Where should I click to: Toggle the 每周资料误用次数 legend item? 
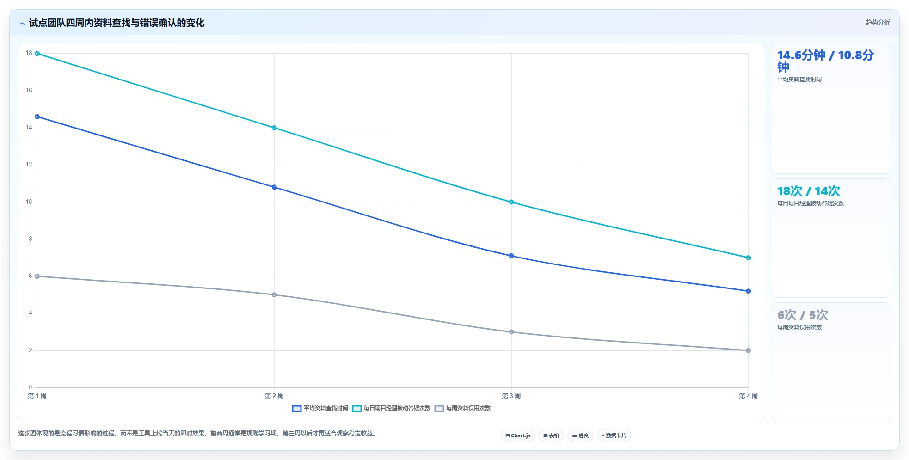tap(462, 408)
